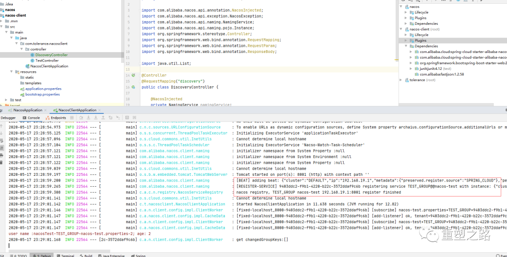
Task: Click Maven module icon for nacos
Action: click(407, 7)
